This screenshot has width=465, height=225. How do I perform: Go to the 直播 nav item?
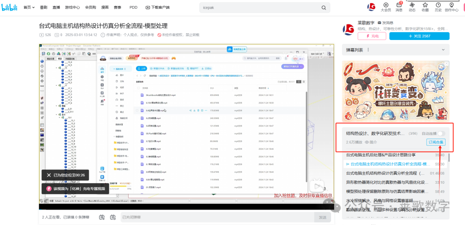(56, 8)
